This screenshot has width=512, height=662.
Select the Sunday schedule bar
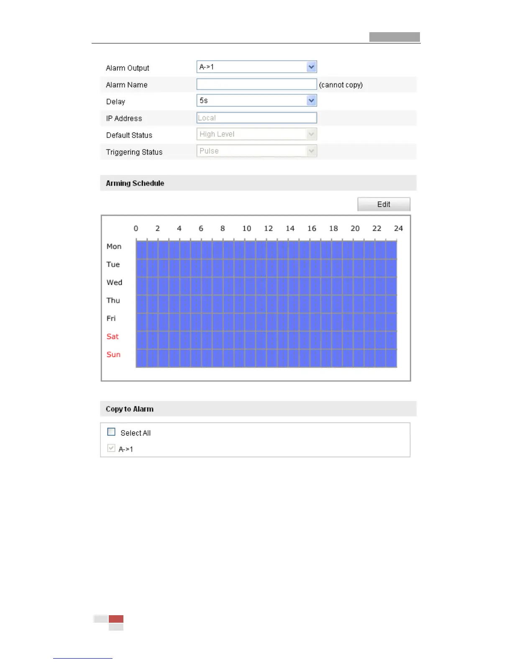click(x=266, y=358)
